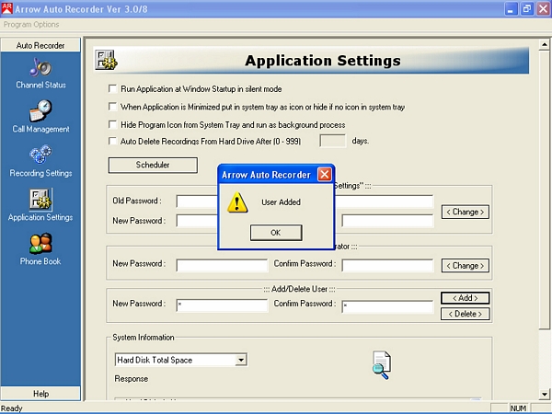Click the warning icon in the dialog
The width and height of the screenshot is (552, 414).
(237, 202)
